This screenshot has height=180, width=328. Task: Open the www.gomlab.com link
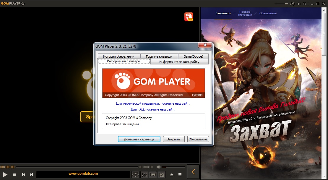[x=83, y=173]
